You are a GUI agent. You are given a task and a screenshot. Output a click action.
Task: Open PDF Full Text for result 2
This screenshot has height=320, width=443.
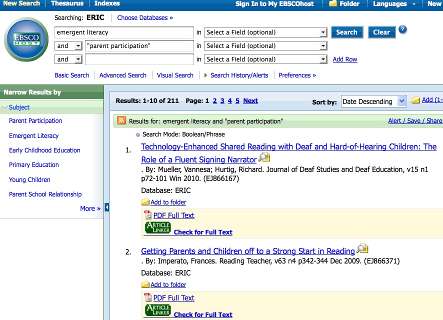tap(174, 298)
